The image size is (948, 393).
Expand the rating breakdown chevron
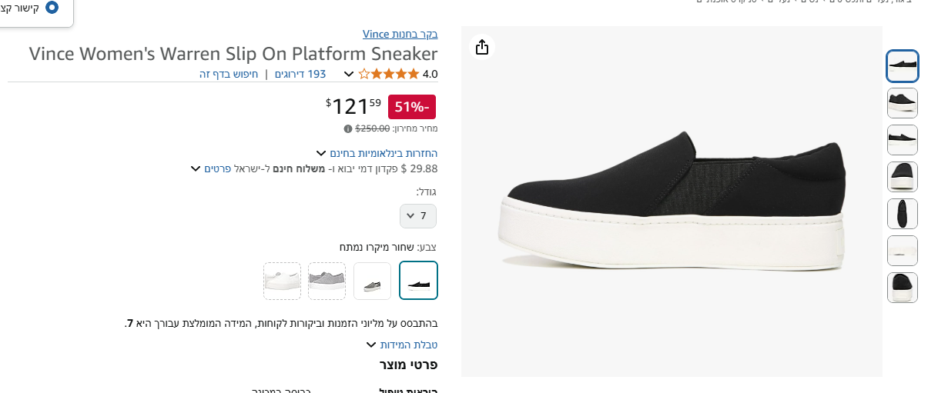349,75
